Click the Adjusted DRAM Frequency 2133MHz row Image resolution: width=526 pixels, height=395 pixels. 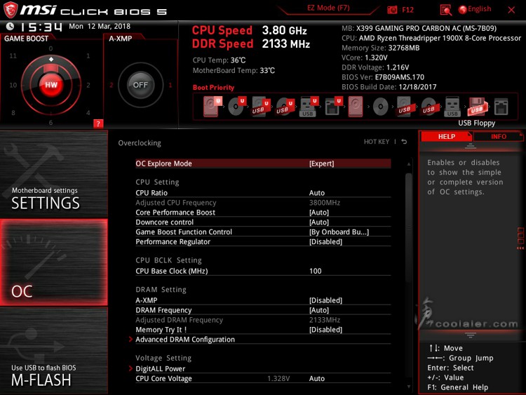[263, 320]
